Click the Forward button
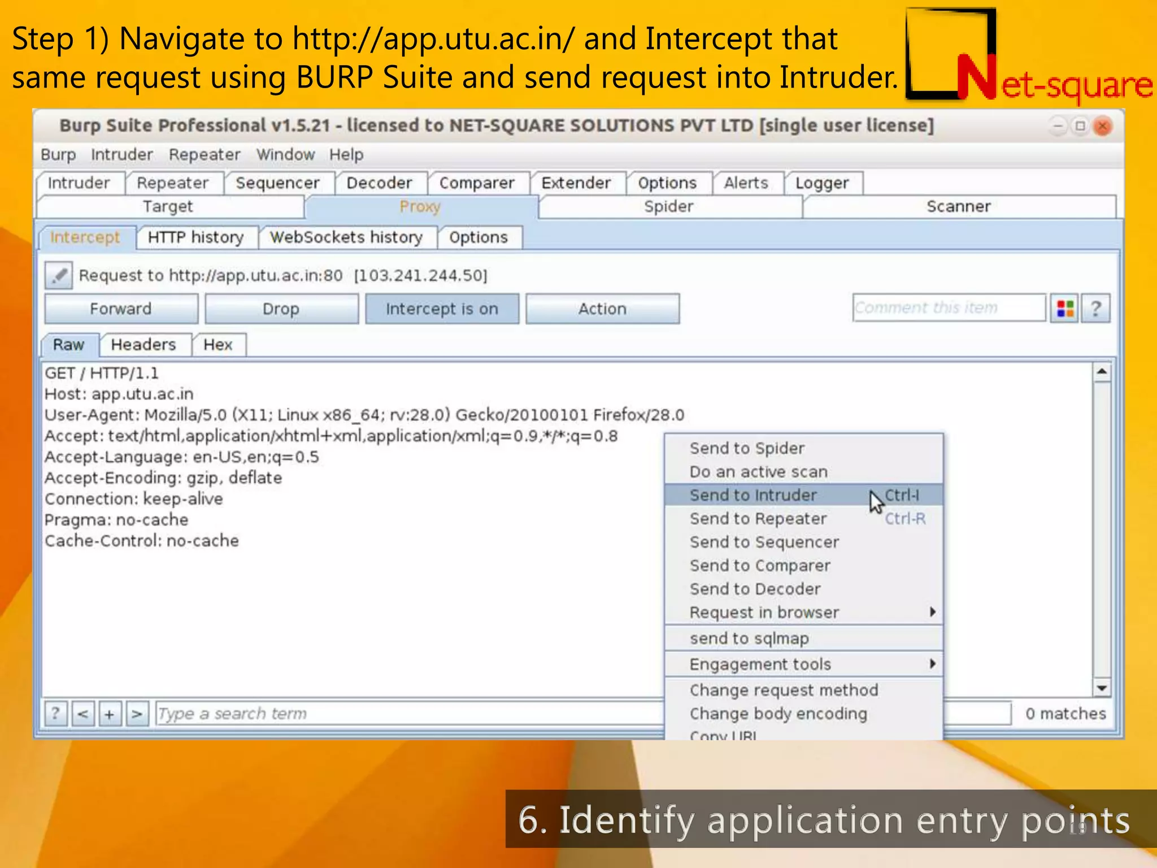1157x868 pixels. (x=121, y=309)
